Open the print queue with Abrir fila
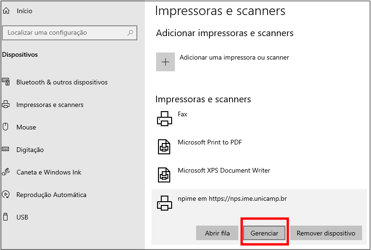 217,233
